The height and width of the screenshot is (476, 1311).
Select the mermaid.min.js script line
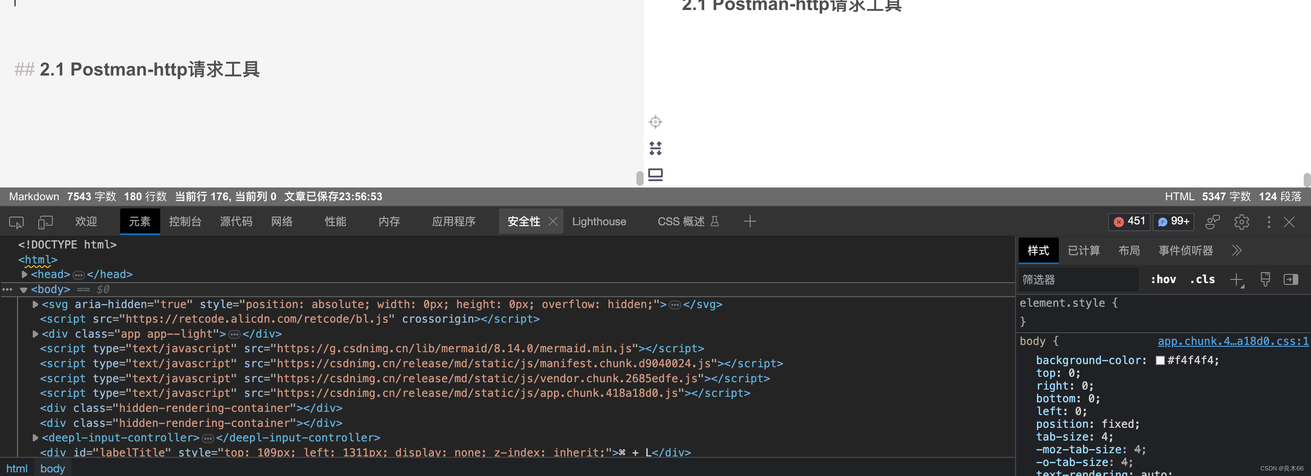[x=372, y=349]
